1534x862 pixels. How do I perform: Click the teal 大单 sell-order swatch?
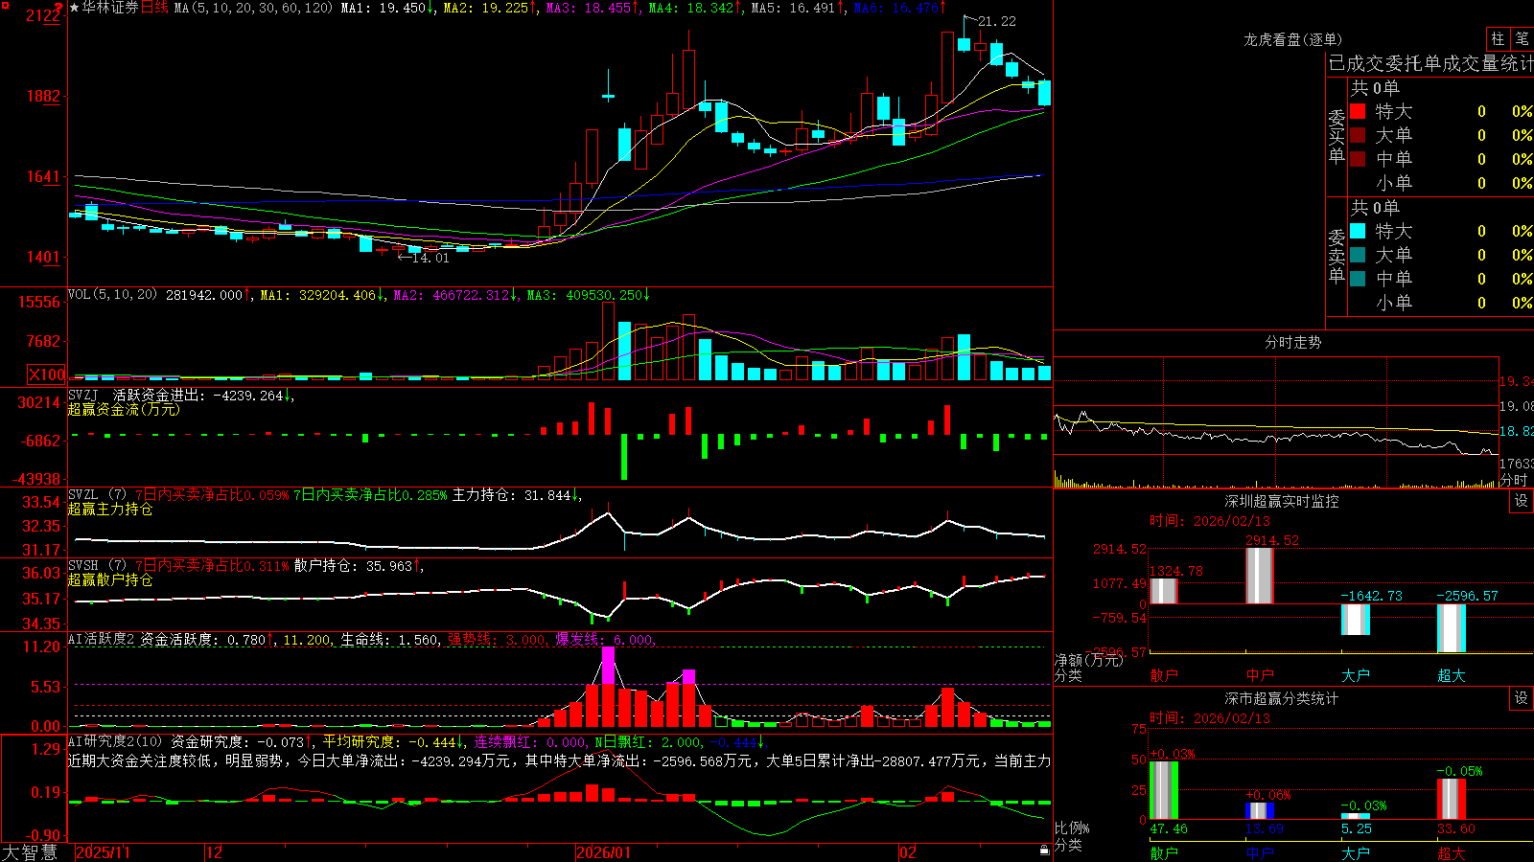click(x=1358, y=255)
